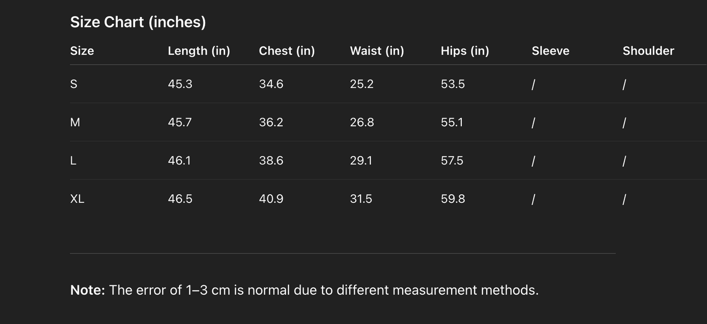Click the 40.9 chest value for XL
This screenshot has height=324, width=707.
[x=271, y=199]
